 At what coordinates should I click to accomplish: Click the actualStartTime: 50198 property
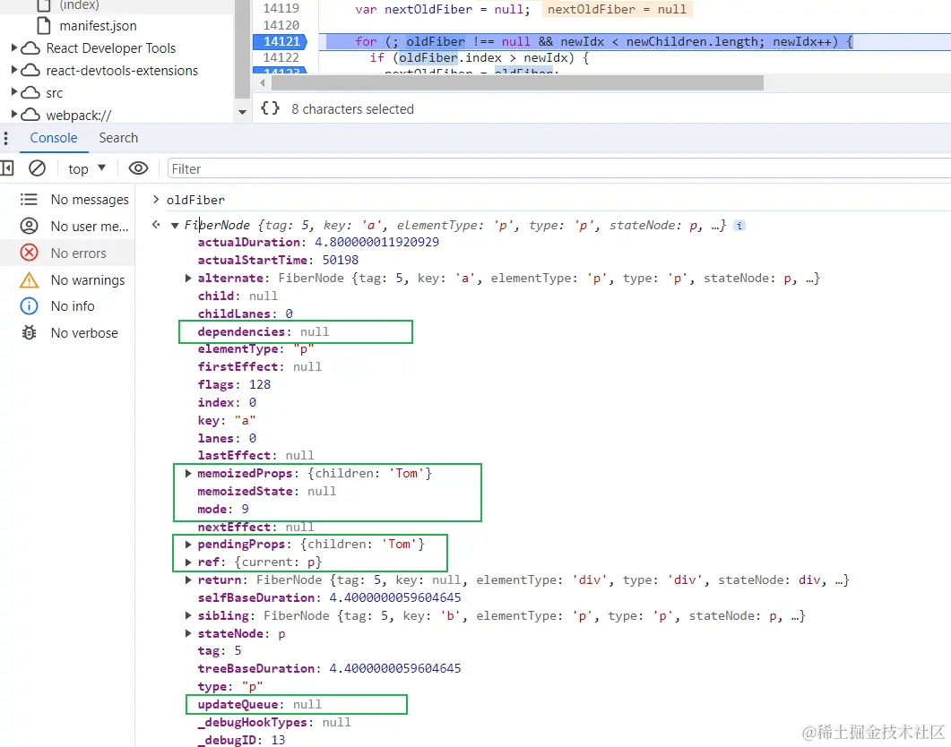(278, 260)
